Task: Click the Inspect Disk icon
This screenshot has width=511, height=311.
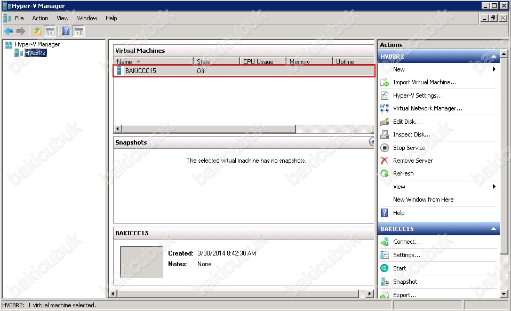Action: click(x=385, y=134)
